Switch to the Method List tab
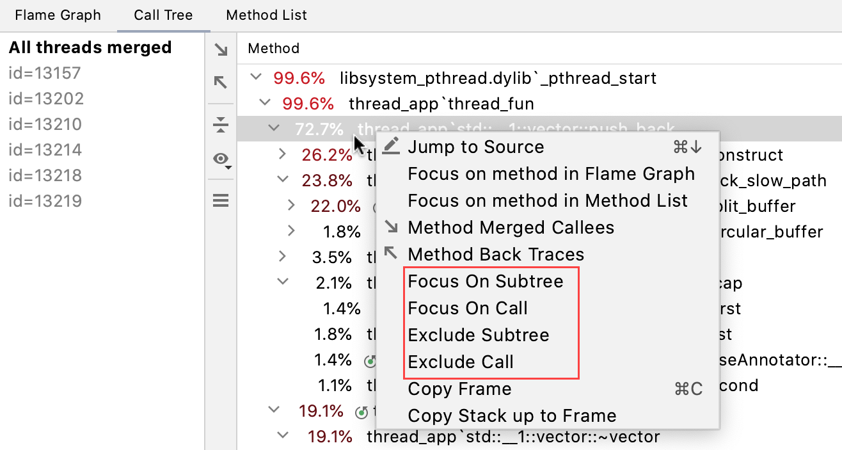Screen dimensions: 842x450 (266, 15)
